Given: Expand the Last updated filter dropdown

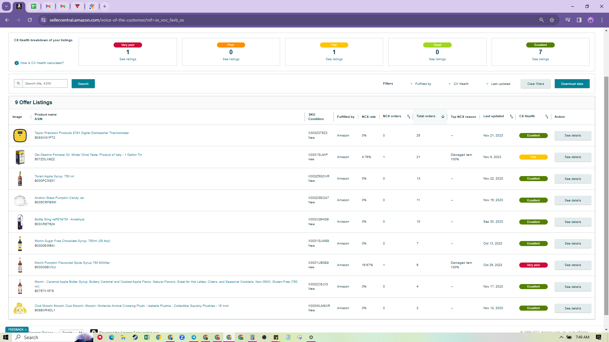Looking at the screenshot, I should point(498,84).
